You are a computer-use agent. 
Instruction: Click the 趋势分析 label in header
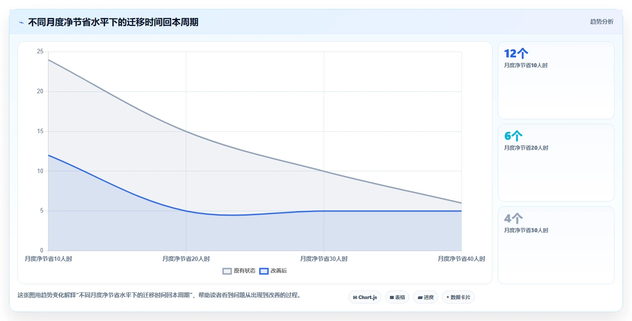(601, 22)
